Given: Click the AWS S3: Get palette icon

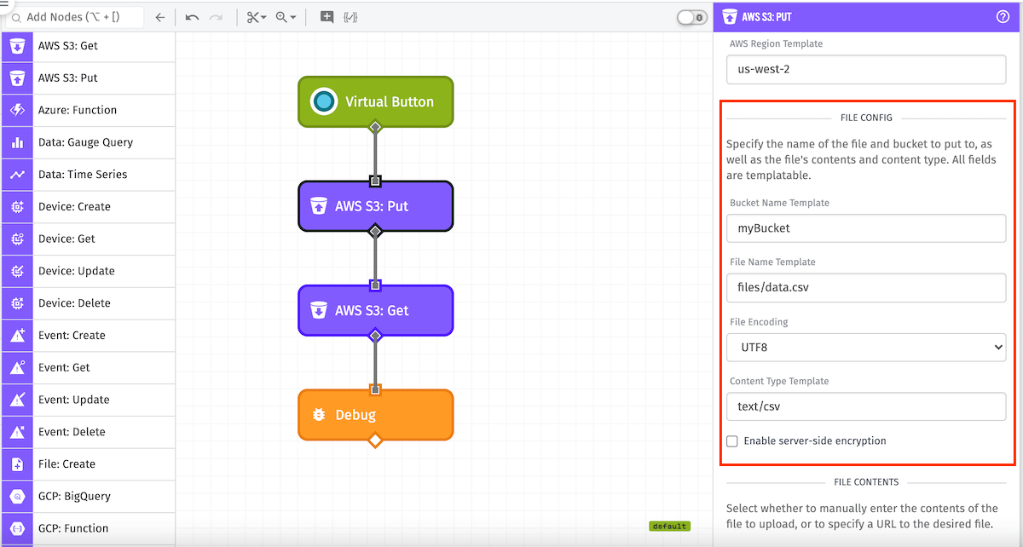Looking at the screenshot, I should point(17,46).
